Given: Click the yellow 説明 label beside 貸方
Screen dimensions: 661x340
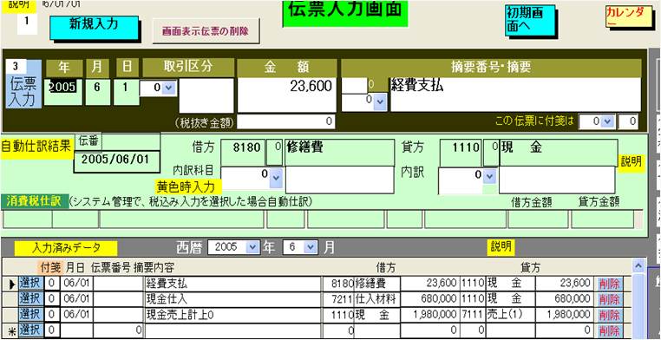Looking at the screenshot, I should click(x=632, y=162).
